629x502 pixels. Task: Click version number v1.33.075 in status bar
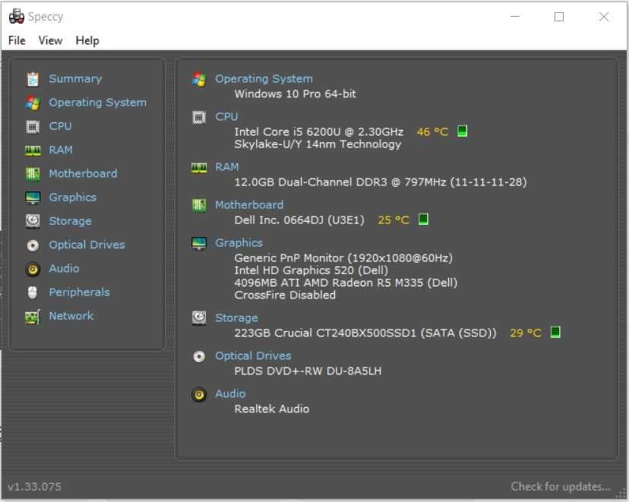[34, 487]
